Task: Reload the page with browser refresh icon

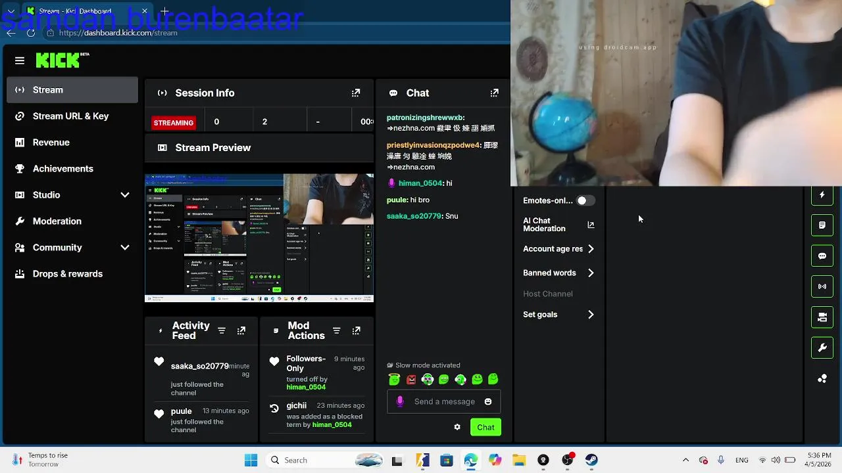Action: pyautogui.click(x=31, y=33)
